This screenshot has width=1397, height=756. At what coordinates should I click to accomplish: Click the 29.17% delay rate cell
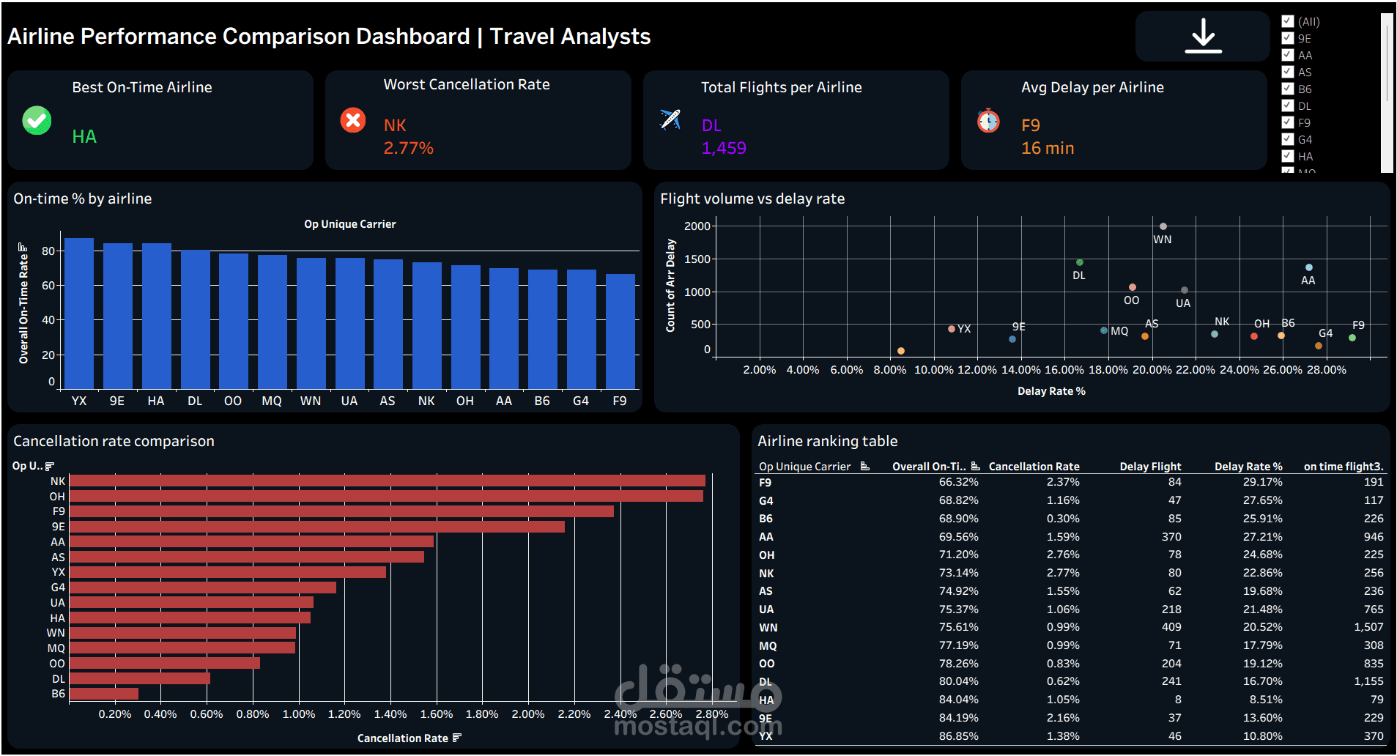(1262, 482)
